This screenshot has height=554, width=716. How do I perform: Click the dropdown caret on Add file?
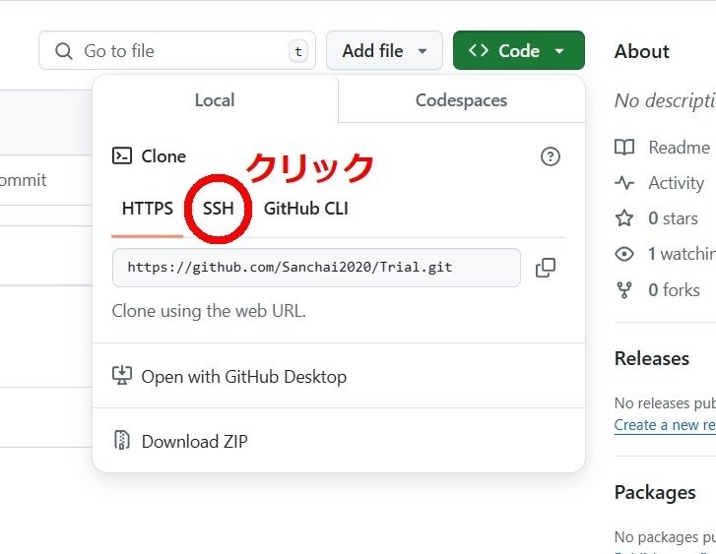[x=423, y=51]
